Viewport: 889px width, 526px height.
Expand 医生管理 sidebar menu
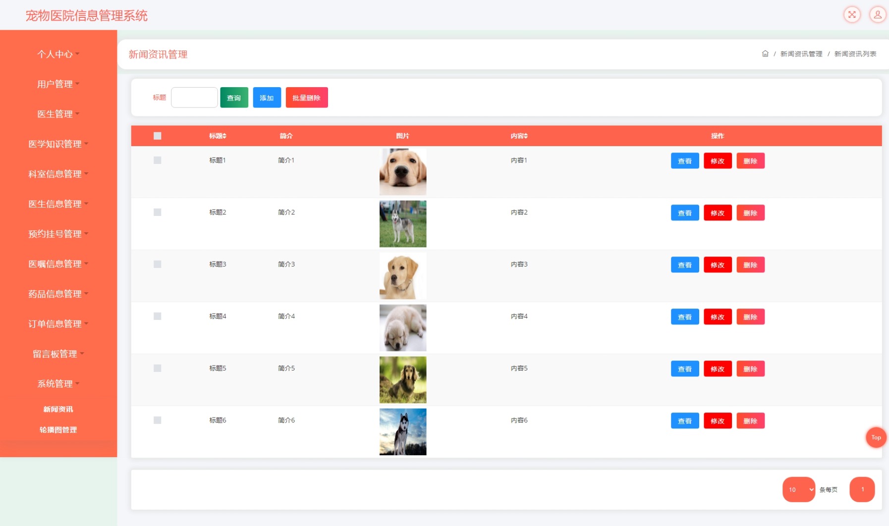[x=58, y=114]
